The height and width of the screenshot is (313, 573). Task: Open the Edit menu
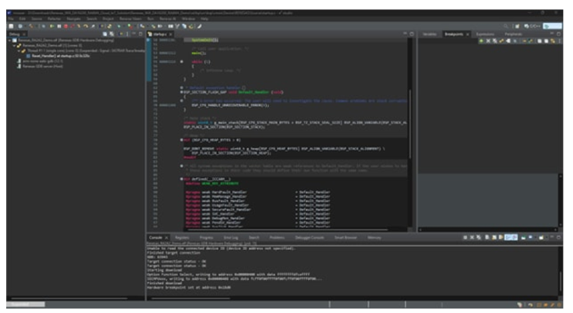tap(22, 18)
